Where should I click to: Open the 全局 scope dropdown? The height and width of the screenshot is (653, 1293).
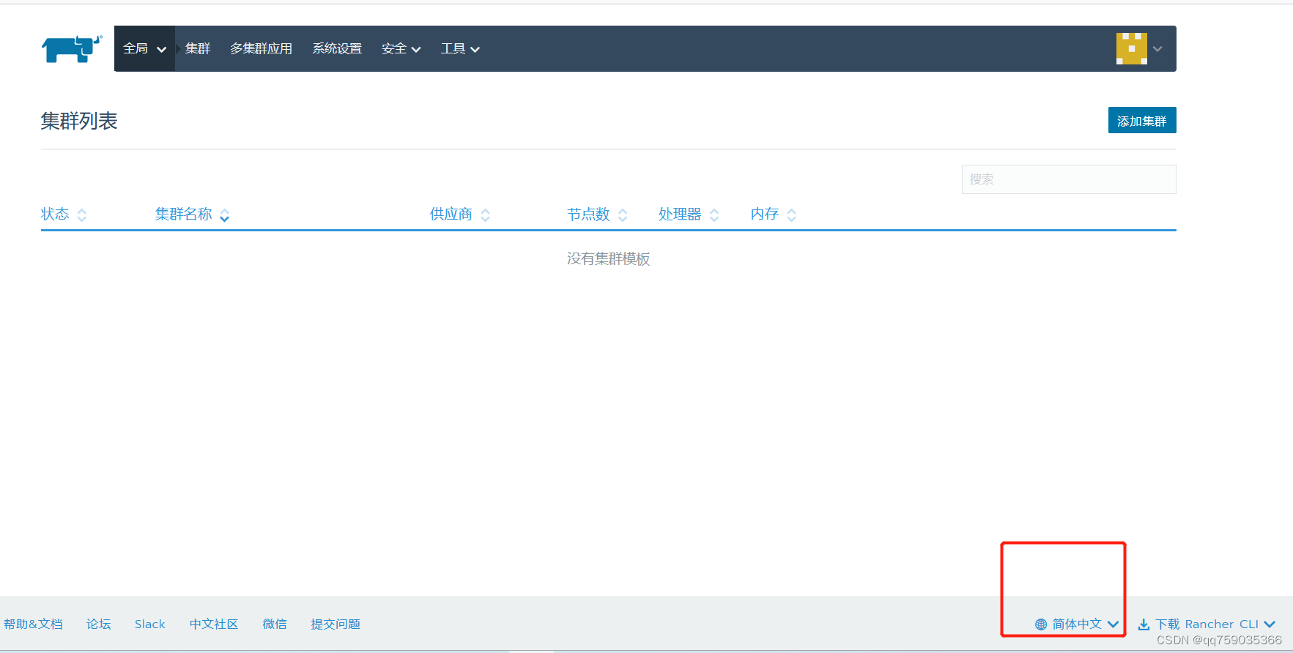[x=144, y=49]
